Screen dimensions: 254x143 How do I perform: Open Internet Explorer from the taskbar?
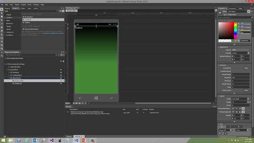pos(27,140)
